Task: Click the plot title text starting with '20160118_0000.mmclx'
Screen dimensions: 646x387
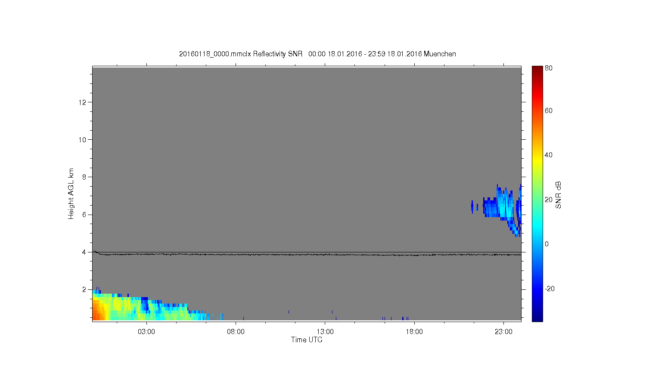Action: pyautogui.click(x=317, y=54)
